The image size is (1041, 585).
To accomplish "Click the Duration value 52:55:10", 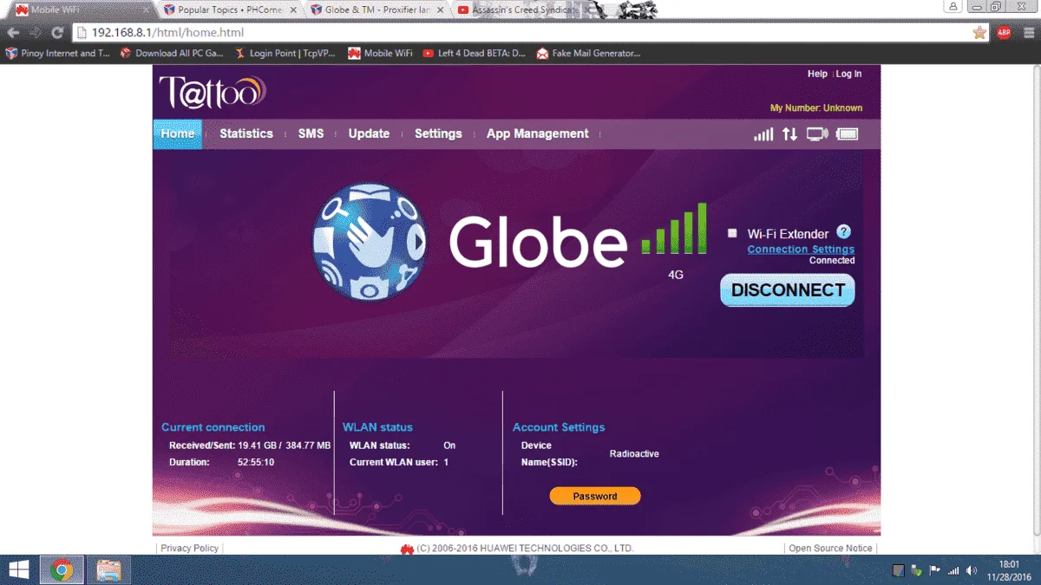I will click(256, 463).
